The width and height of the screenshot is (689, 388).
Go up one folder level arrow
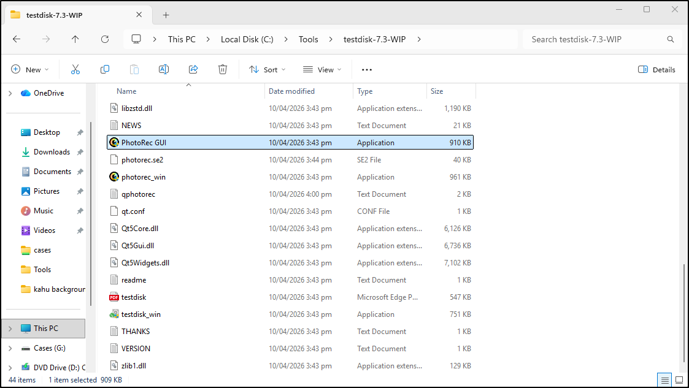coord(75,39)
